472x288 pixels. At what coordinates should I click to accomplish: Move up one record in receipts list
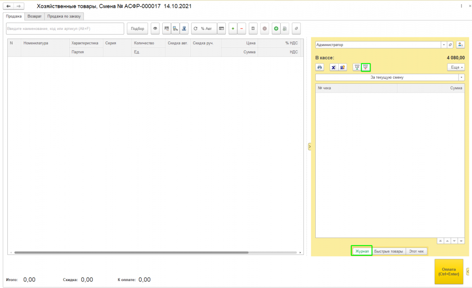(x=447, y=241)
